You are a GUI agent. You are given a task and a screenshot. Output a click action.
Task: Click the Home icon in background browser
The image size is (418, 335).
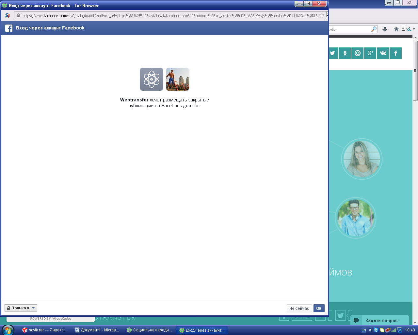396,29
